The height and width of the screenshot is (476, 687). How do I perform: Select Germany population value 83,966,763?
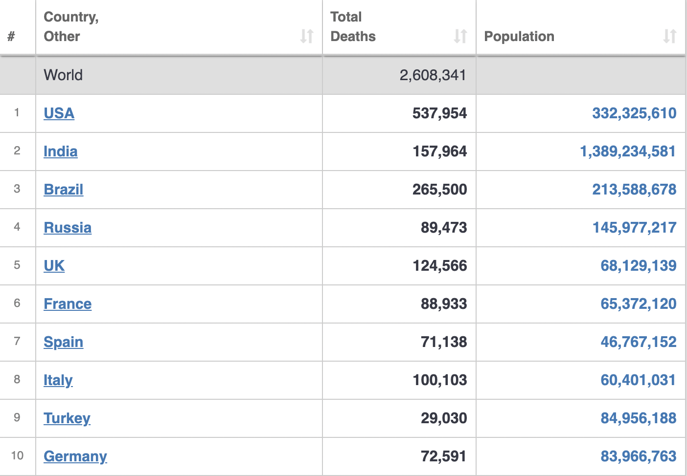pos(638,456)
